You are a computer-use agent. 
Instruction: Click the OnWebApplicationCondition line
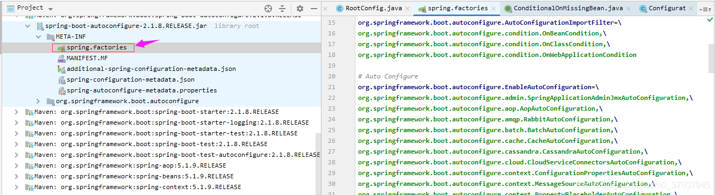click(x=497, y=55)
